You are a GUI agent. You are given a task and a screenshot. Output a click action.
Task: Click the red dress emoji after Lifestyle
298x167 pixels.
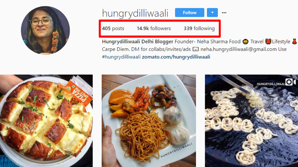click(x=294, y=42)
